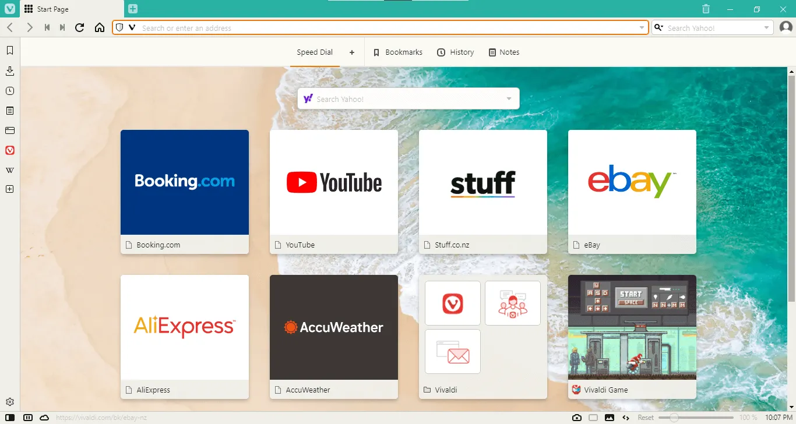Image resolution: width=796 pixels, height=424 pixels.
Task: Open settings via the gear icon
Action: [x=10, y=402]
